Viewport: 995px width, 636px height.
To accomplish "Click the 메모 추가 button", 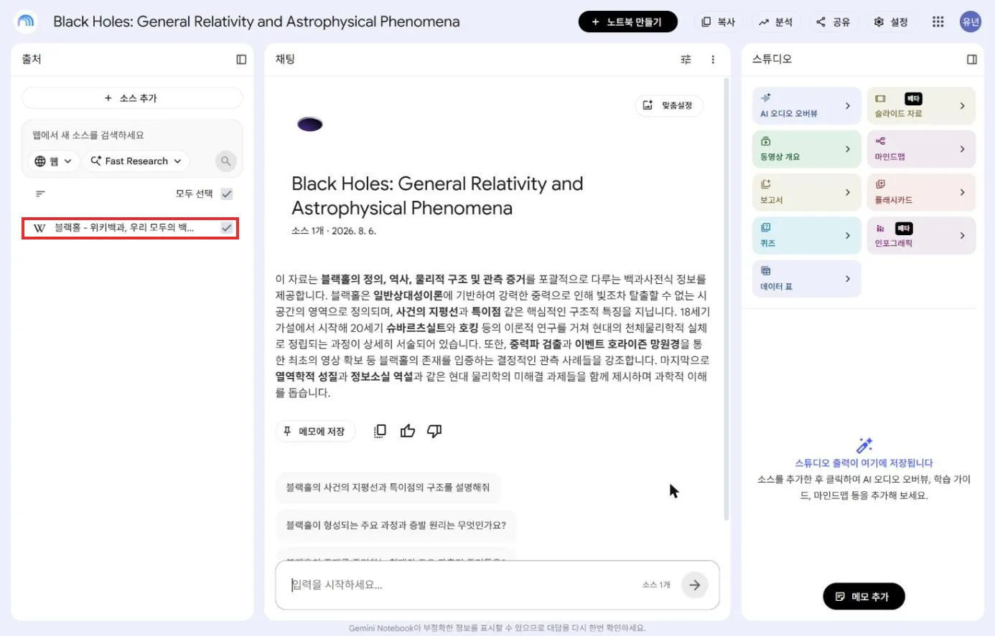I will tap(864, 597).
